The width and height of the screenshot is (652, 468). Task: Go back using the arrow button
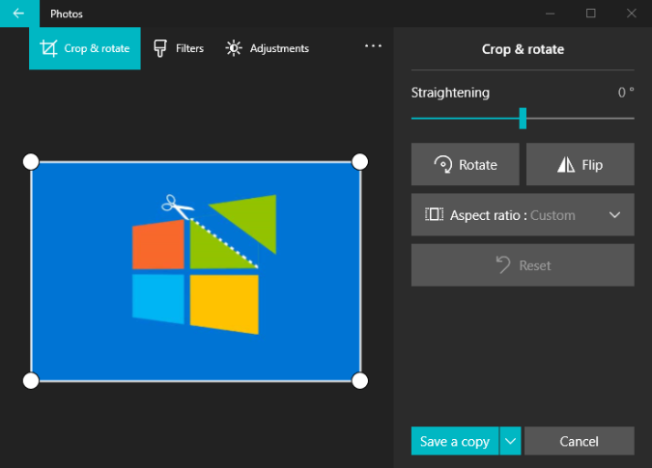point(19,14)
